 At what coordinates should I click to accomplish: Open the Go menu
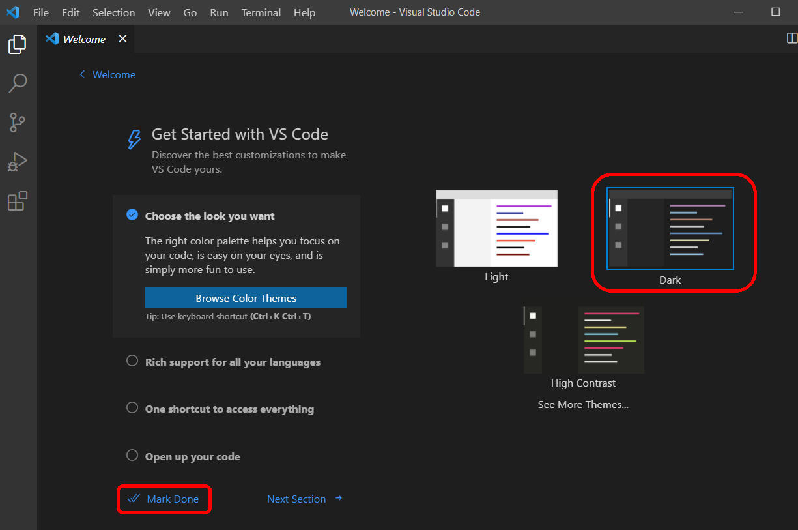(x=190, y=12)
